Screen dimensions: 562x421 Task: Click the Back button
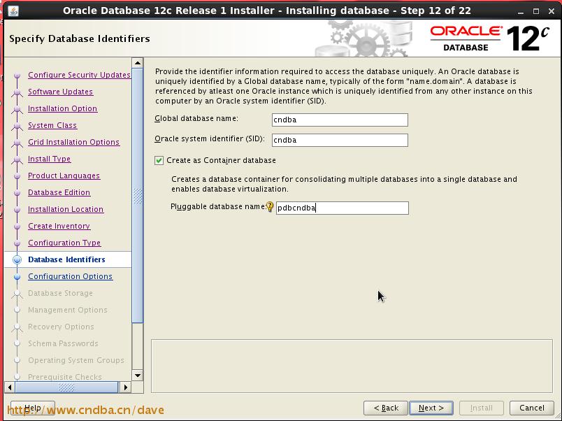tap(386, 408)
